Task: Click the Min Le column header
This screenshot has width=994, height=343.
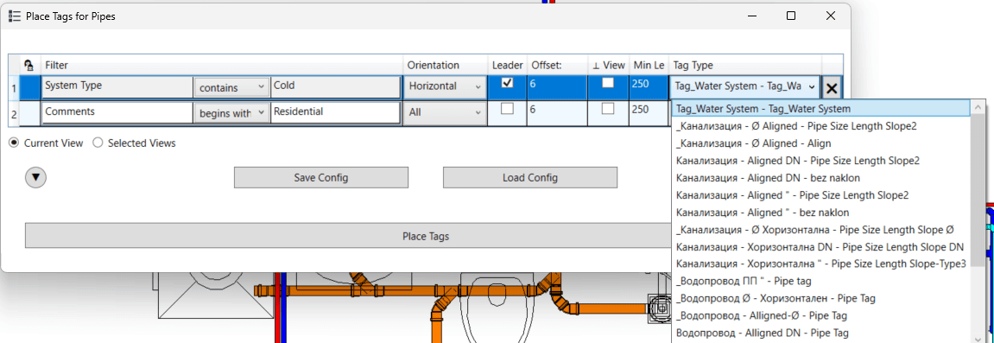Action: pyautogui.click(x=649, y=66)
